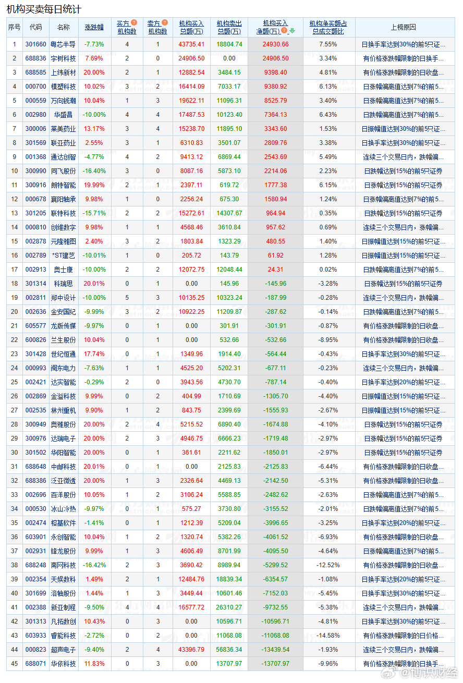The image size is (463, 683).
Task: Open stock code 688836
Action: pos(36,58)
